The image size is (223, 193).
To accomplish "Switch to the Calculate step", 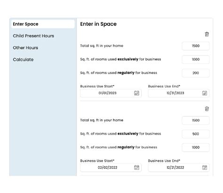I will tap(23, 60).
